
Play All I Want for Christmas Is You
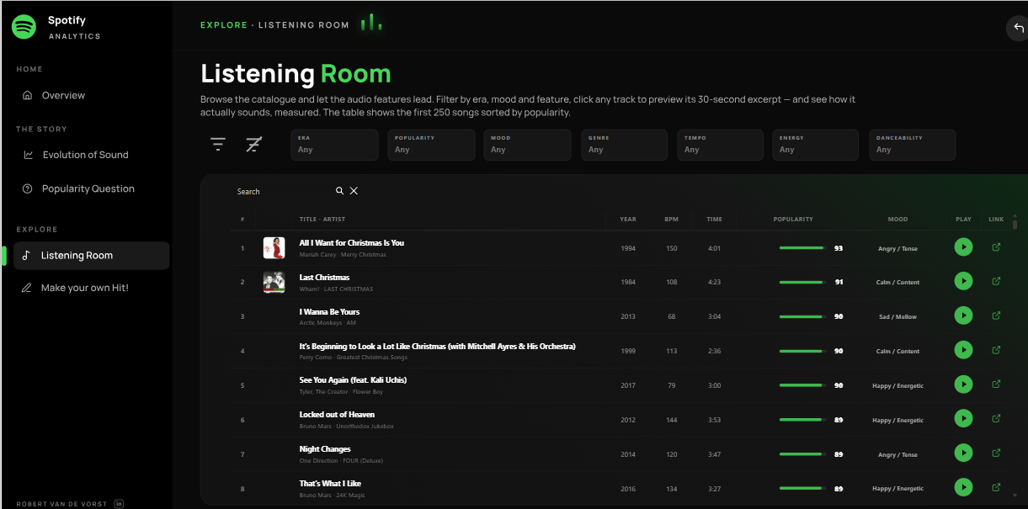(963, 247)
